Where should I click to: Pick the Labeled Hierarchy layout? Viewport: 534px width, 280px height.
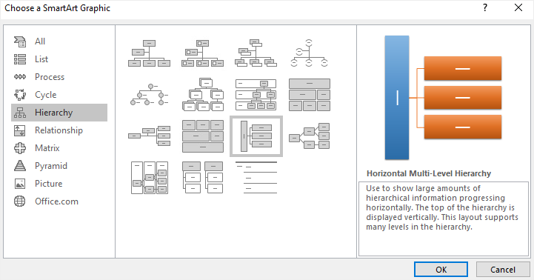(256, 94)
